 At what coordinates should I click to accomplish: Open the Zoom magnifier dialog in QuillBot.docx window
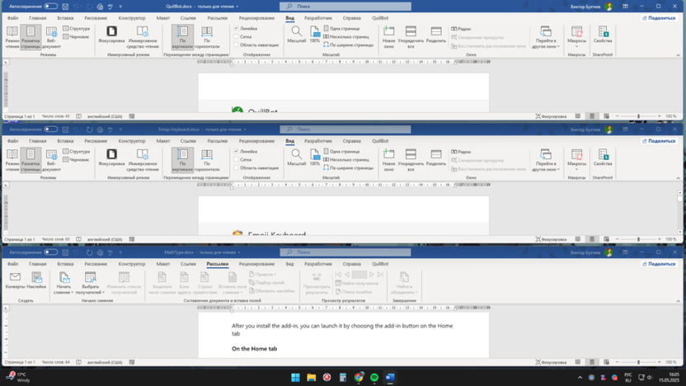[296, 34]
